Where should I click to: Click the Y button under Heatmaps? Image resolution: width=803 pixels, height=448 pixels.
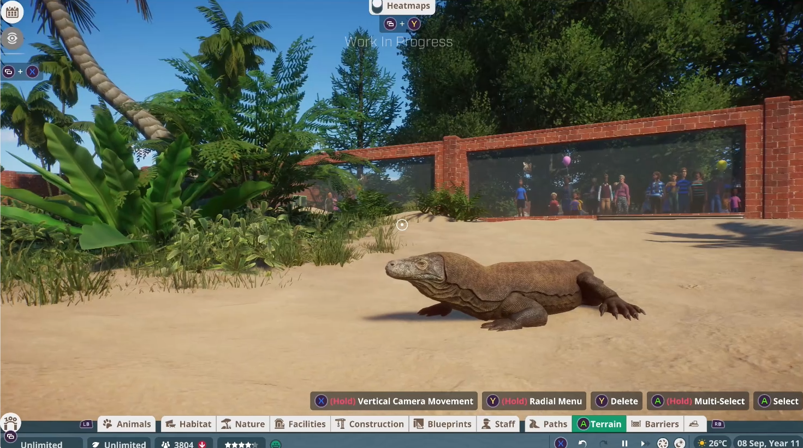[414, 24]
